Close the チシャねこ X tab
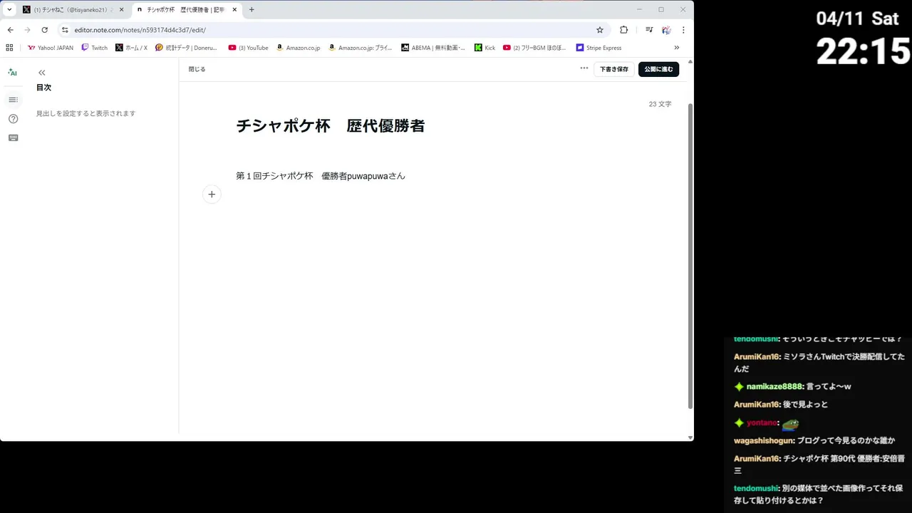The image size is (912, 513). [120, 10]
